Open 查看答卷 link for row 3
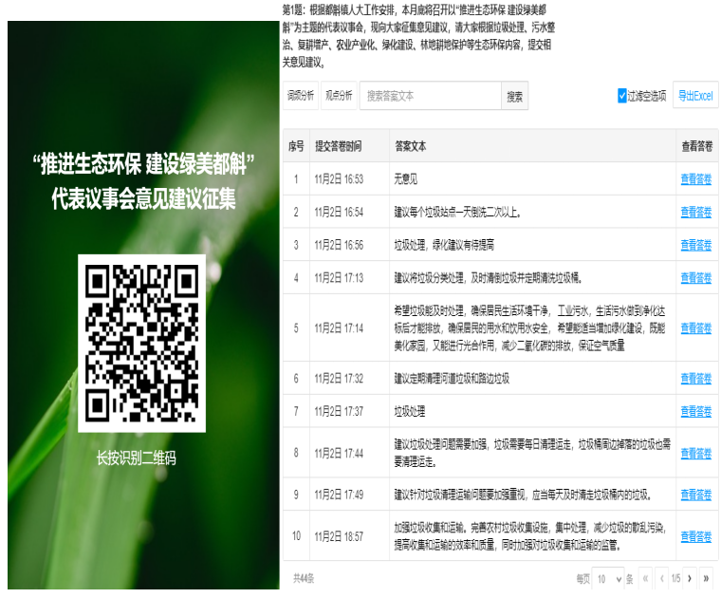721x598 pixels. click(x=696, y=245)
